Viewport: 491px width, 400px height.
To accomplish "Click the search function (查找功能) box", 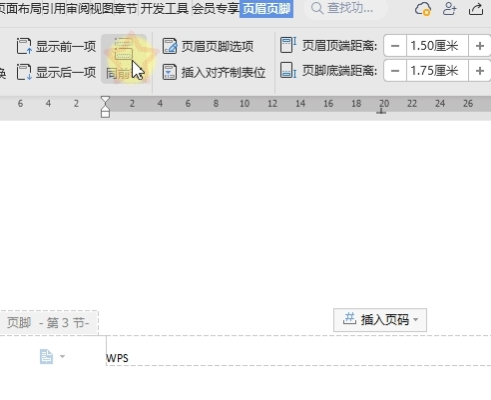I will pyautogui.click(x=346, y=9).
